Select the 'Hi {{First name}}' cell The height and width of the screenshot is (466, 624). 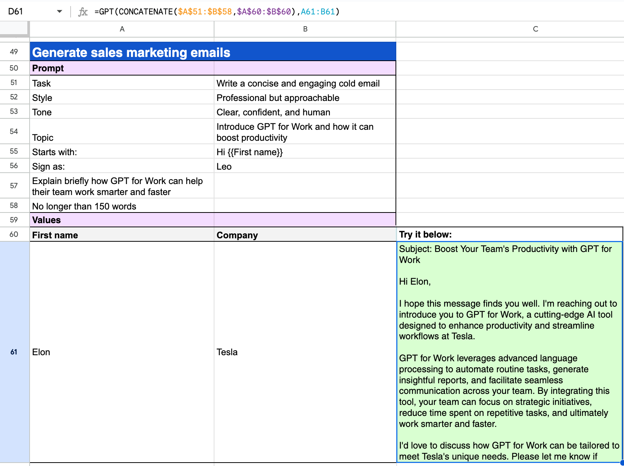point(305,152)
